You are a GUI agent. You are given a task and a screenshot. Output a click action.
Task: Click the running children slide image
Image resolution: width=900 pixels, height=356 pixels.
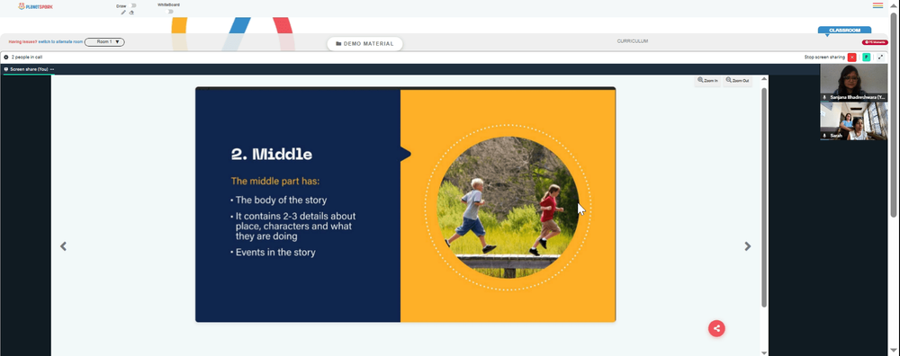(508, 207)
